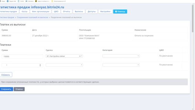The width and height of the screenshot is (195, 110).
Task: Click the page vertical scrollbar
Action: (193, 19)
